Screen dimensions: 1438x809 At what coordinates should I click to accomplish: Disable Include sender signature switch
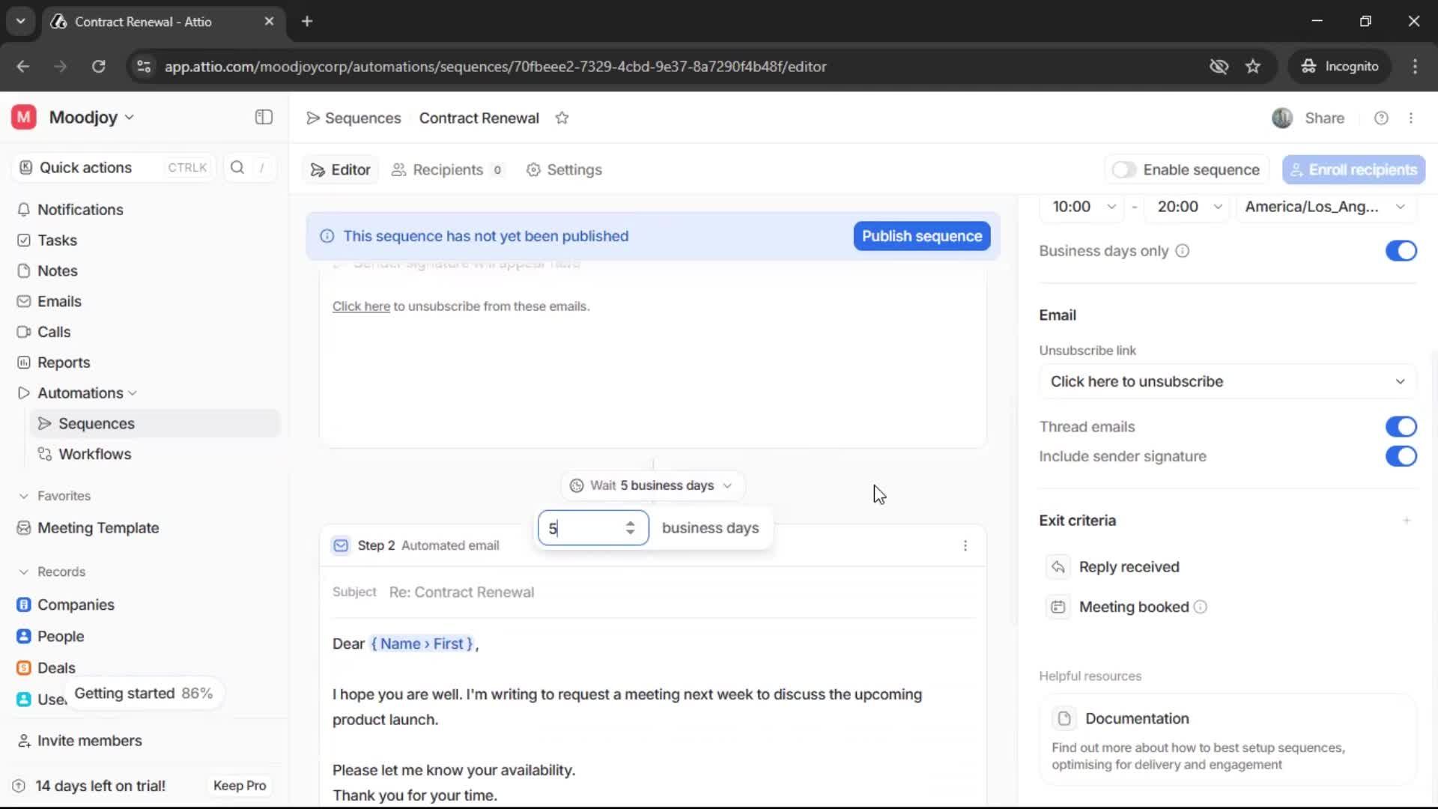[1400, 456]
